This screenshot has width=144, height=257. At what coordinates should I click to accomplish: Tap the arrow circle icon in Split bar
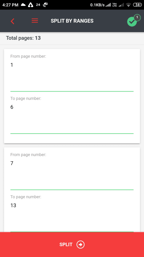[x=81, y=244]
